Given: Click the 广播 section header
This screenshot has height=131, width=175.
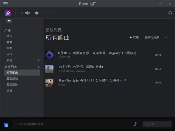Looking at the screenshot, I should [x=8, y=30].
